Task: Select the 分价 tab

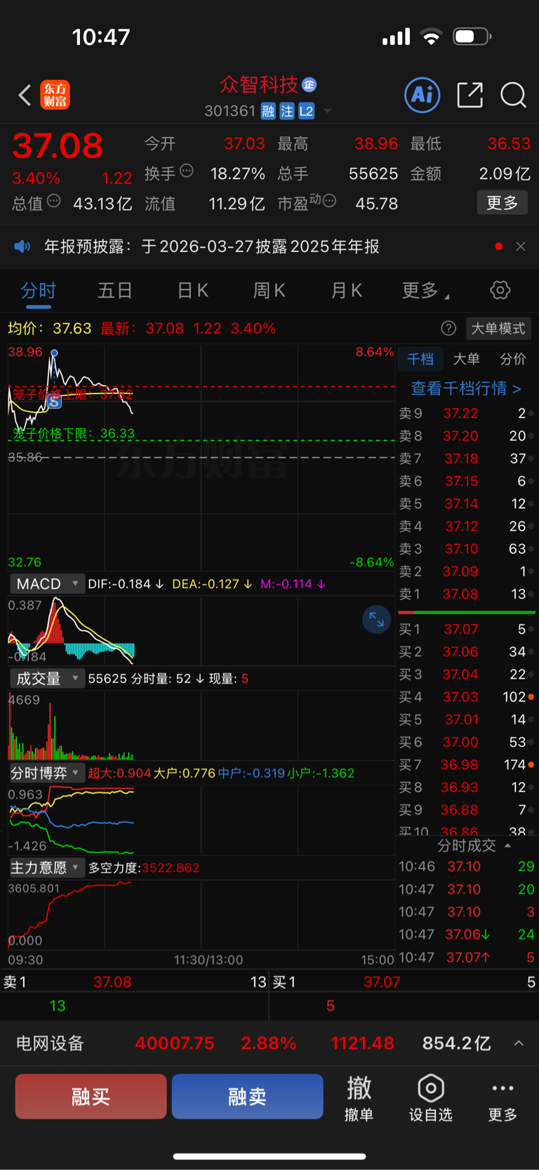Action: pos(513,359)
